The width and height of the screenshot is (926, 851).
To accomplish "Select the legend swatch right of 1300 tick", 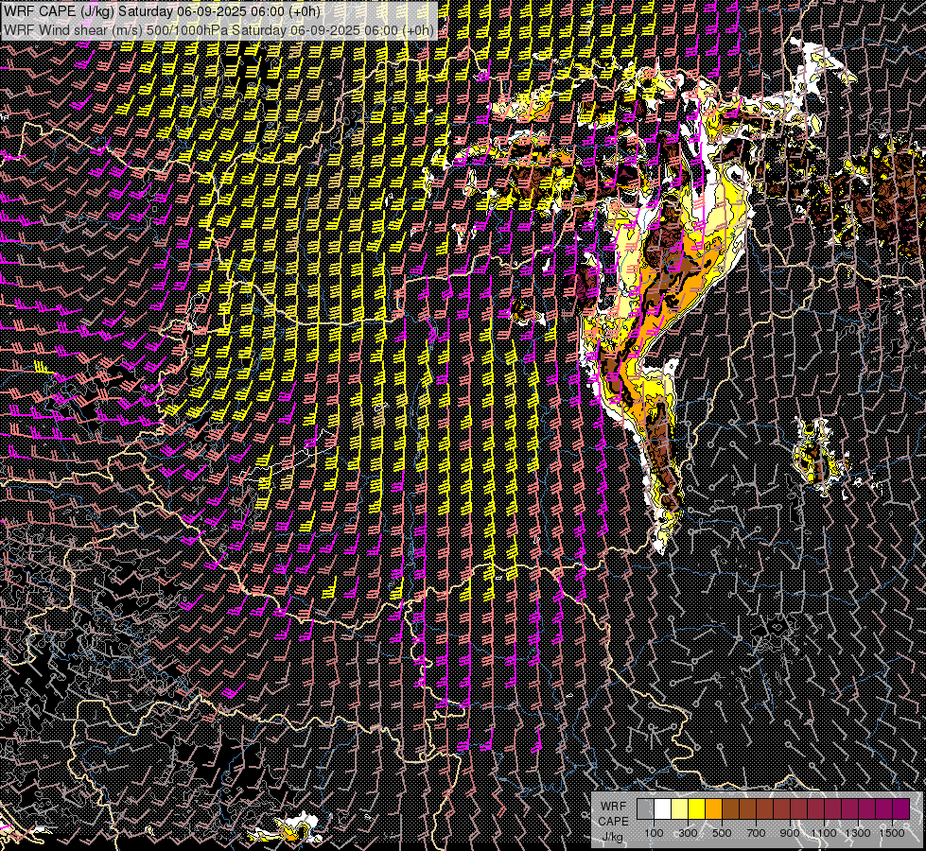I will pyautogui.click(x=867, y=809).
